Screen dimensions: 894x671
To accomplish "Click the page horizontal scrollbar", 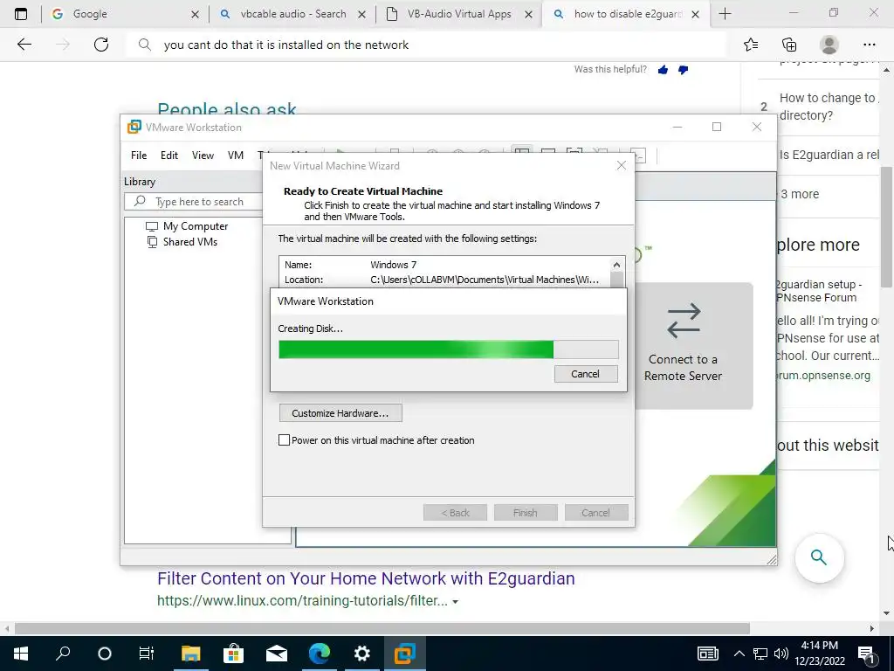I will click(x=382, y=628).
